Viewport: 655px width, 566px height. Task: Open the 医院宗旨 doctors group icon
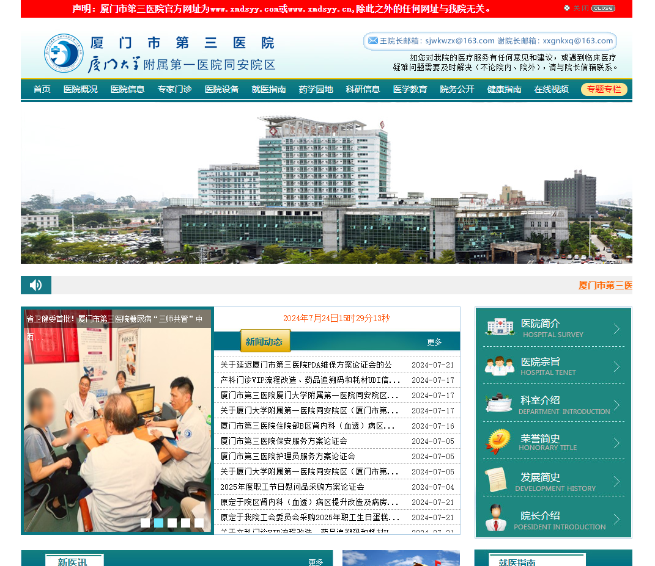pyautogui.click(x=500, y=366)
